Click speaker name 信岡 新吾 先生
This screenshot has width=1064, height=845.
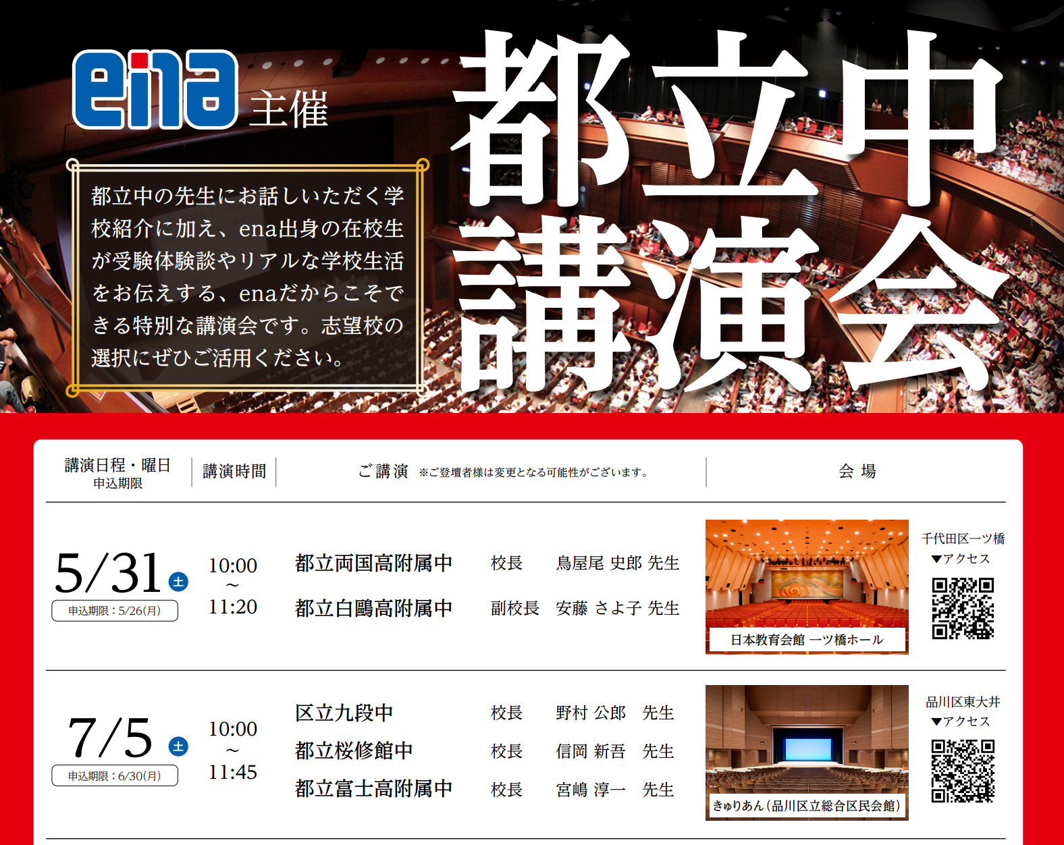(x=615, y=751)
